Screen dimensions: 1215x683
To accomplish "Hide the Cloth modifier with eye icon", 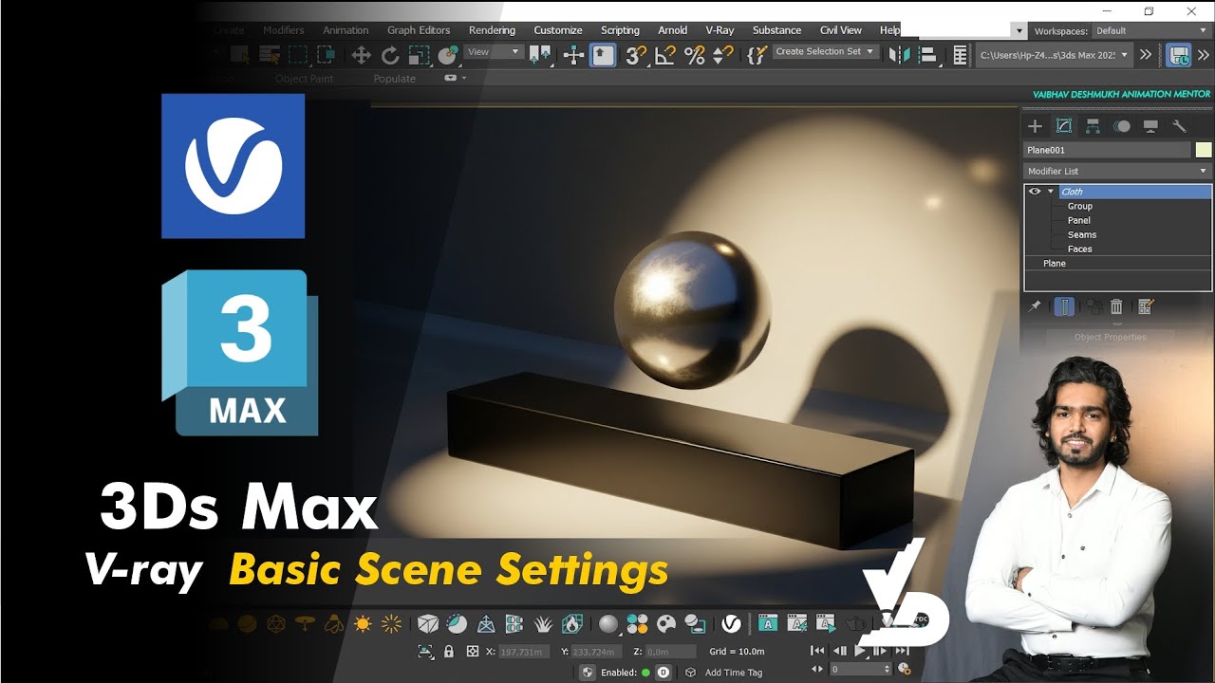I will [x=1035, y=192].
